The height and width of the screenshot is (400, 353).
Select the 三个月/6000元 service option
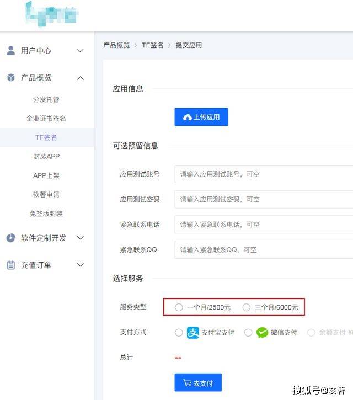point(247,307)
